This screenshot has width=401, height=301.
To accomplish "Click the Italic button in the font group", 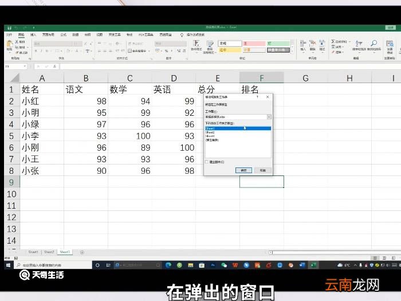I will click(x=41, y=51).
